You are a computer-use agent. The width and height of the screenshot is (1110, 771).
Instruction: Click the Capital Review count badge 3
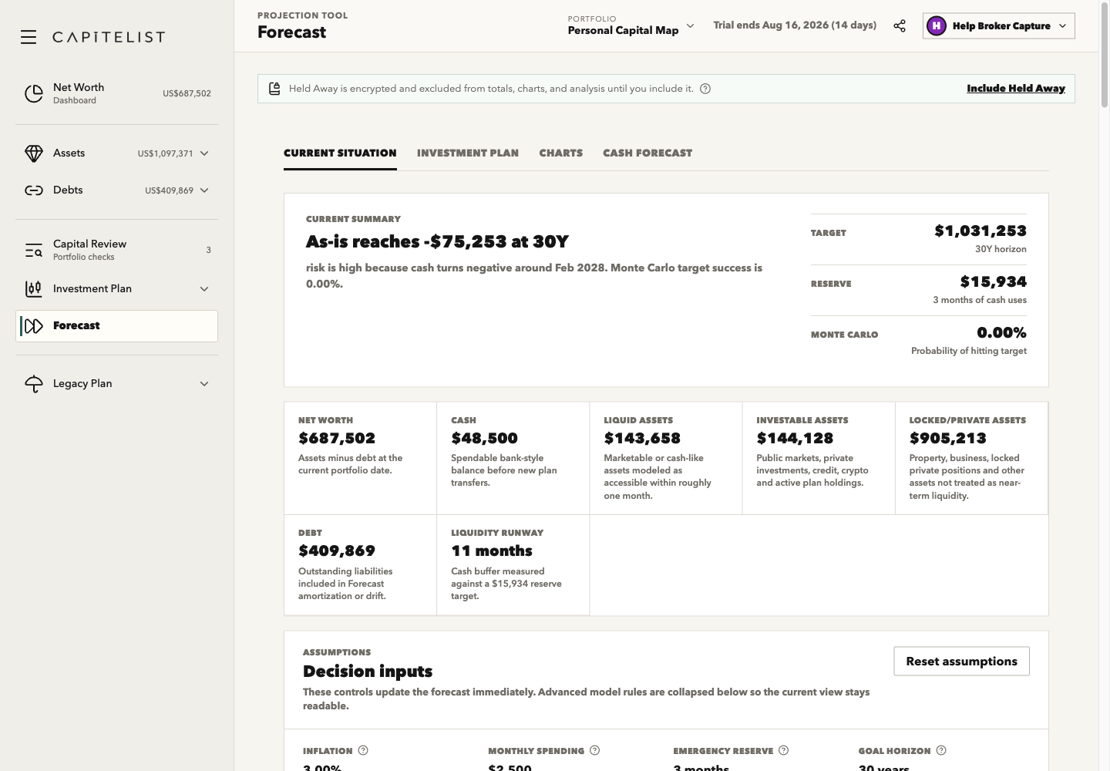208,250
